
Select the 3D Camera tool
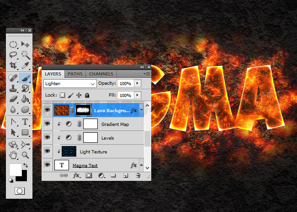(25, 144)
